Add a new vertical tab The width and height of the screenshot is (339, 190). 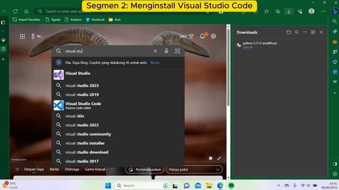pyautogui.click(x=3, y=59)
